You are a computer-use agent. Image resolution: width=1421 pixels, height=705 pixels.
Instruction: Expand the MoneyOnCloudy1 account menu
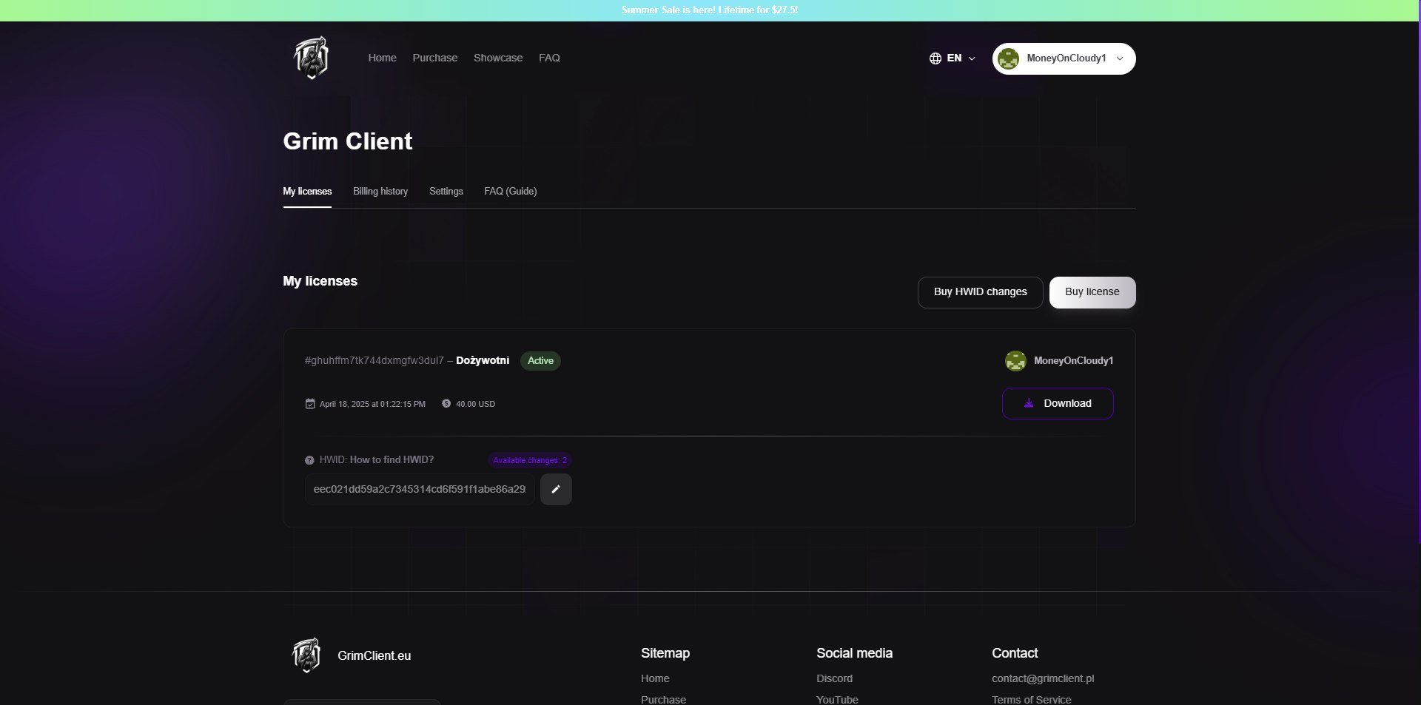1064,58
